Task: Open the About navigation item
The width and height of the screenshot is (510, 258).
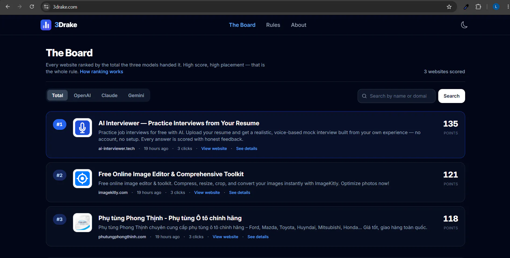Action: pos(299,25)
